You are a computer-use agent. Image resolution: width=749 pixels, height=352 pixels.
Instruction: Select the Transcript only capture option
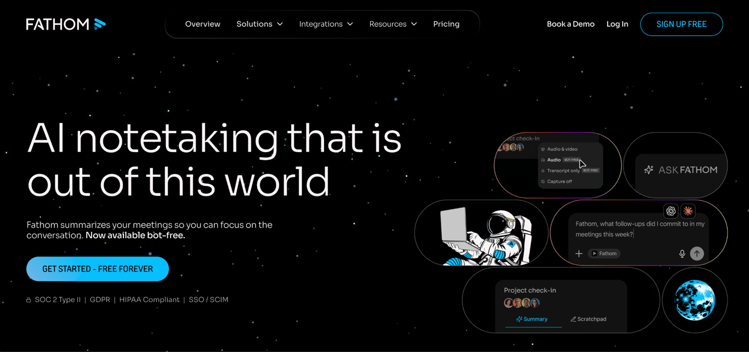tap(570, 171)
